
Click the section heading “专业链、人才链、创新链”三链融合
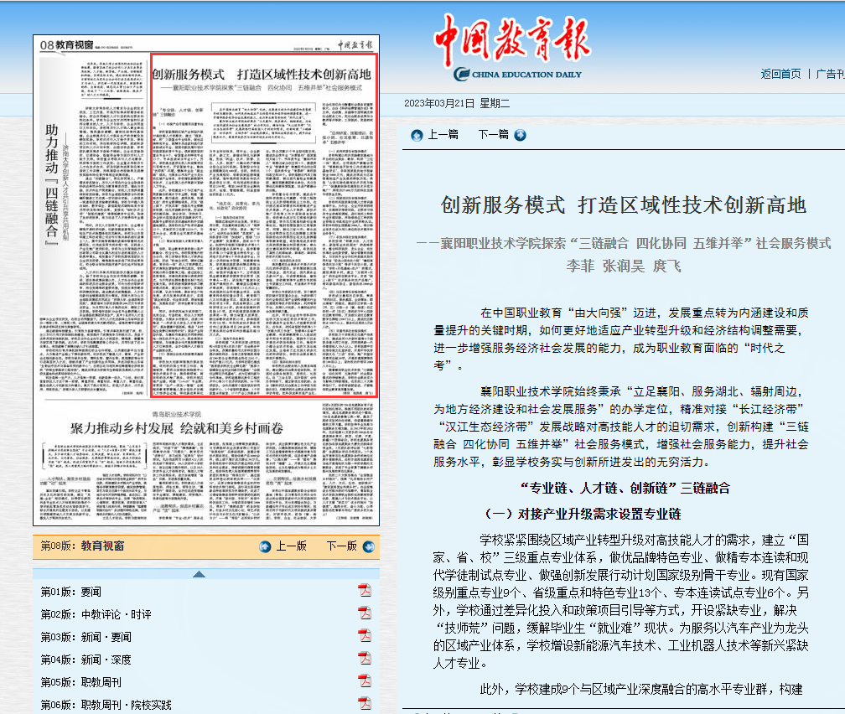[x=625, y=489]
